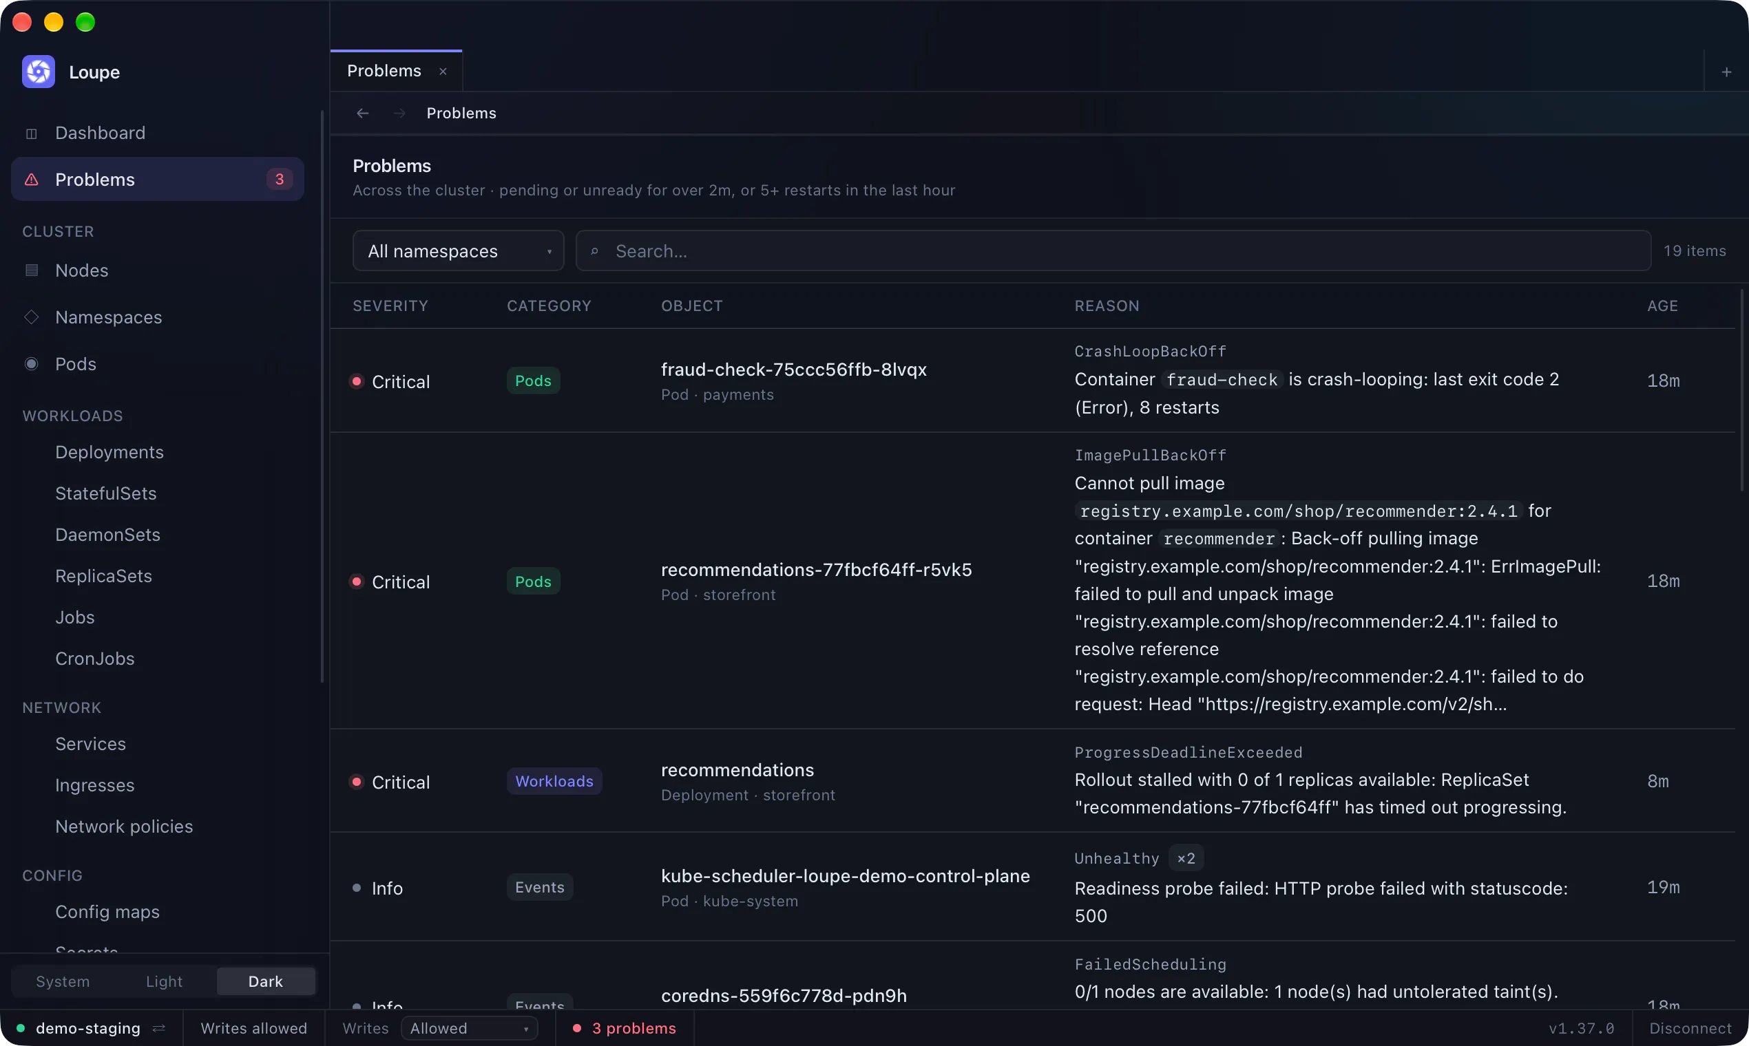Open Config maps under Config
1749x1046 pixels.
[x=157, y=912]
